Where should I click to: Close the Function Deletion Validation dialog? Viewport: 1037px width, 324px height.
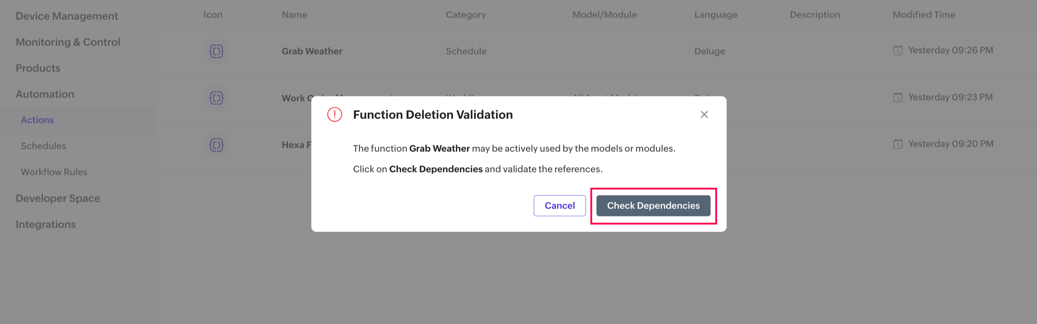pos(704,115)
